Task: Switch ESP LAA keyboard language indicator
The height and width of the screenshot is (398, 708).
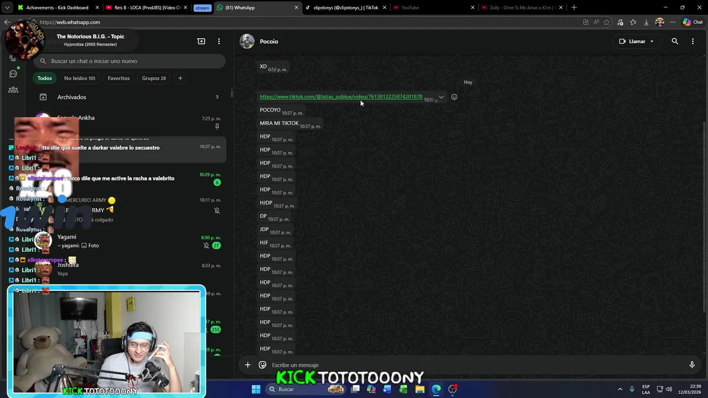Action: pos(646,389)
